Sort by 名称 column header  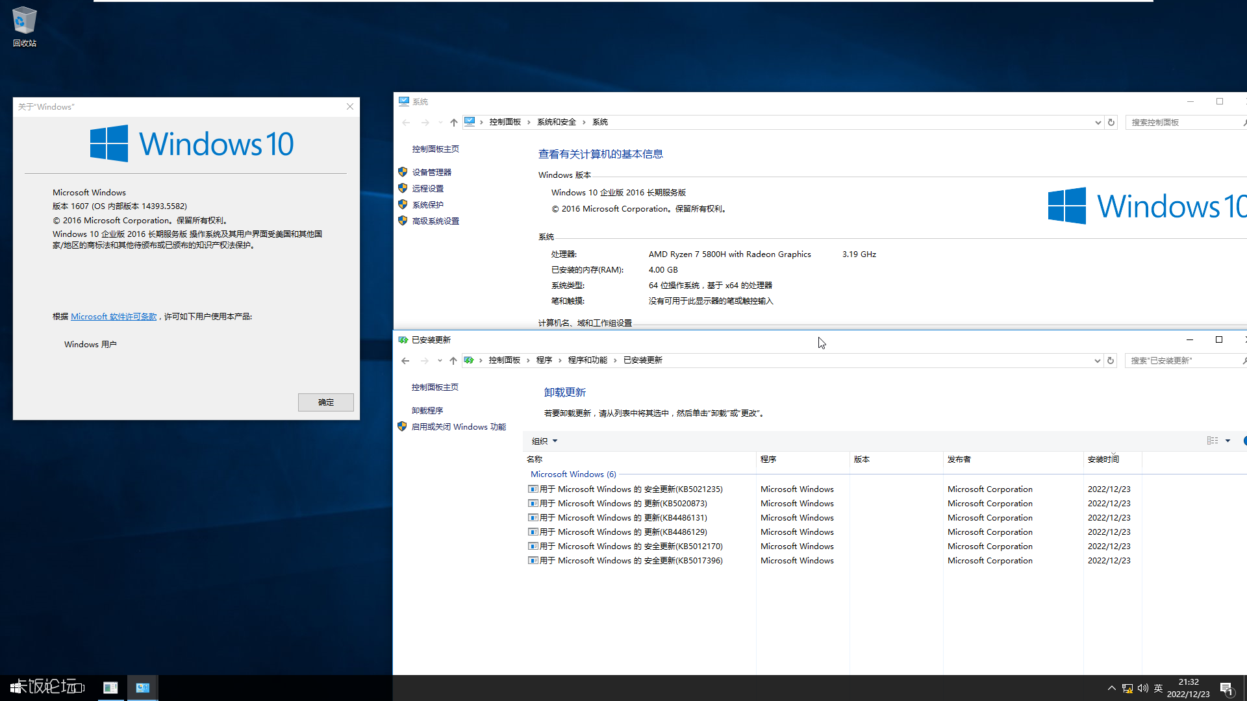(640, 460)
